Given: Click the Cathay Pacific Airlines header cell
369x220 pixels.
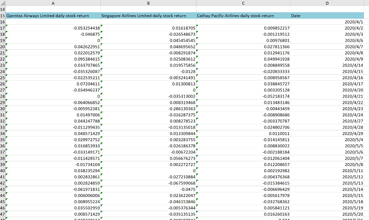Looking at the screenshot, I should point(243,15).
